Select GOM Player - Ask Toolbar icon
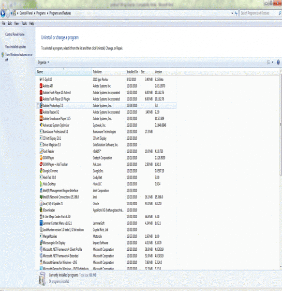The width and height of the screenshot is (282, 291). (x=41, y=164)
